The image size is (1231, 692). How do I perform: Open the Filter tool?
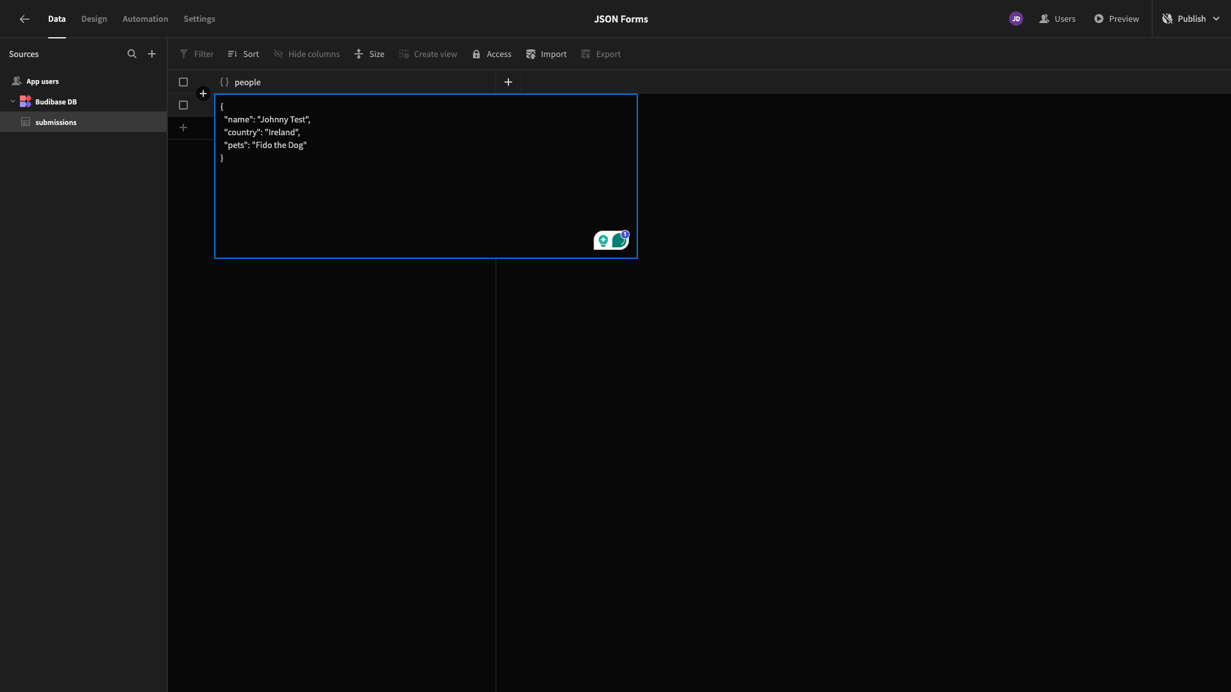pyautogui.click(x=196, y=54)
